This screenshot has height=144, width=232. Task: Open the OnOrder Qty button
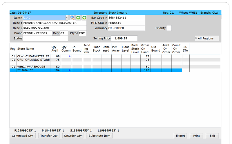point(73,136)
